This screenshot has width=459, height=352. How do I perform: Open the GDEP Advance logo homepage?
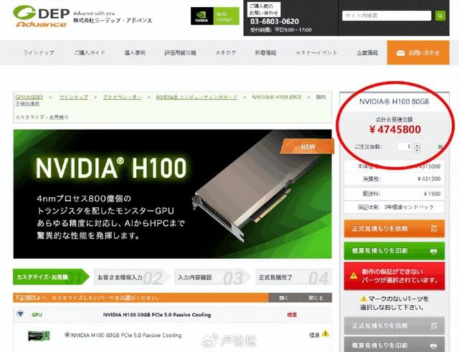42,16
